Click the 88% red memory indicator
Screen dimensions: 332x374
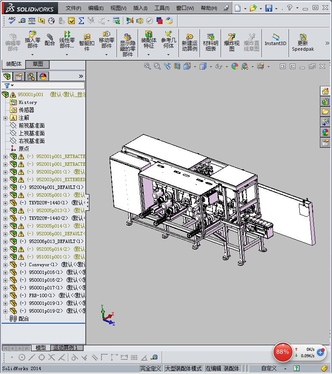(283, 352)
